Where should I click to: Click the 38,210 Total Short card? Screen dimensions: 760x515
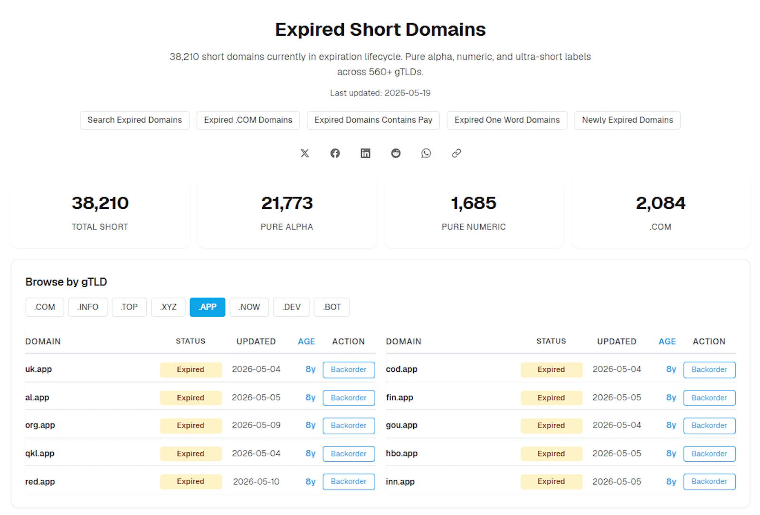pos(100,213)
